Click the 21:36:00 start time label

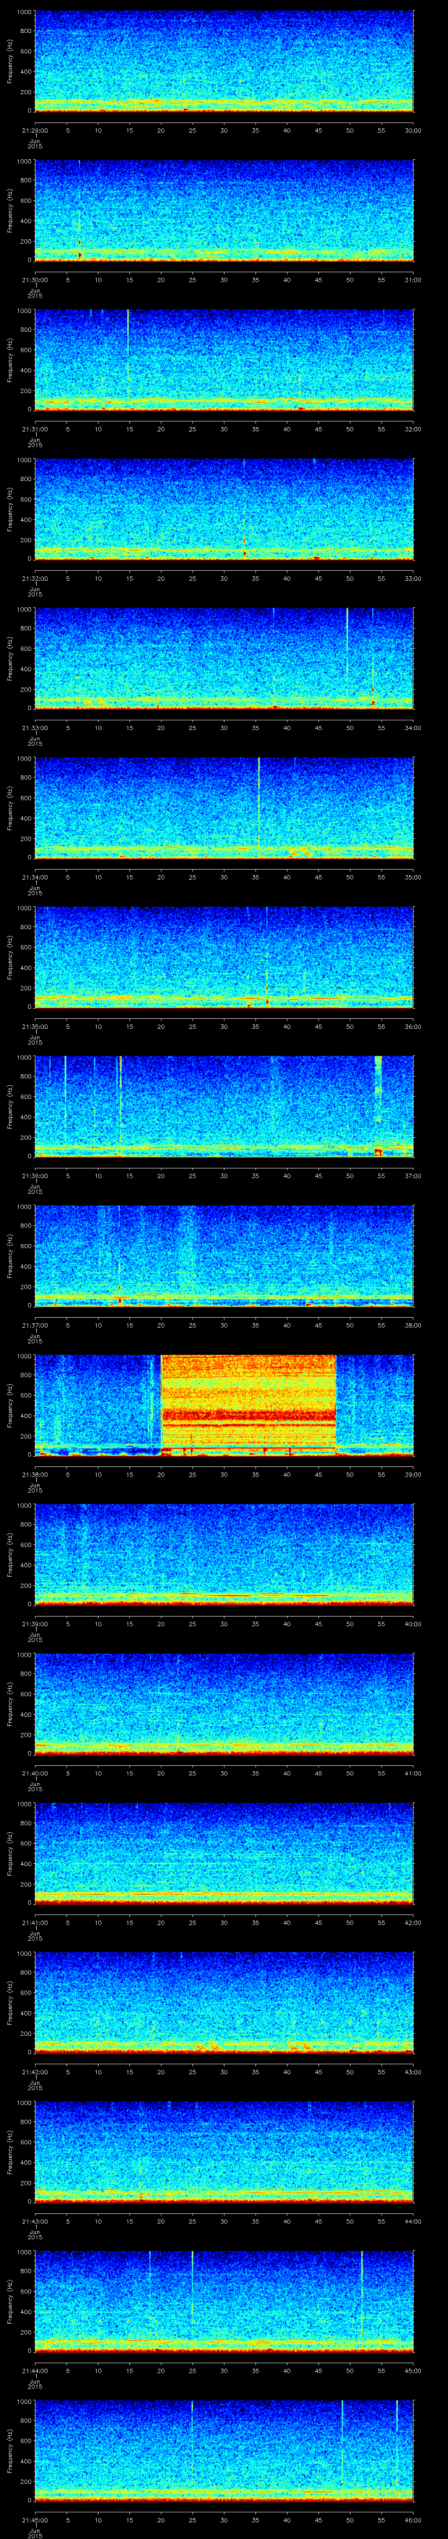click(x=35, y=1176)
